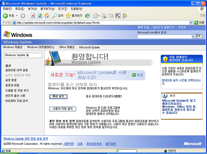
Task: Click the green arrow 이동 link in banner
Action: pyautogui.click(x=137, y=75)
